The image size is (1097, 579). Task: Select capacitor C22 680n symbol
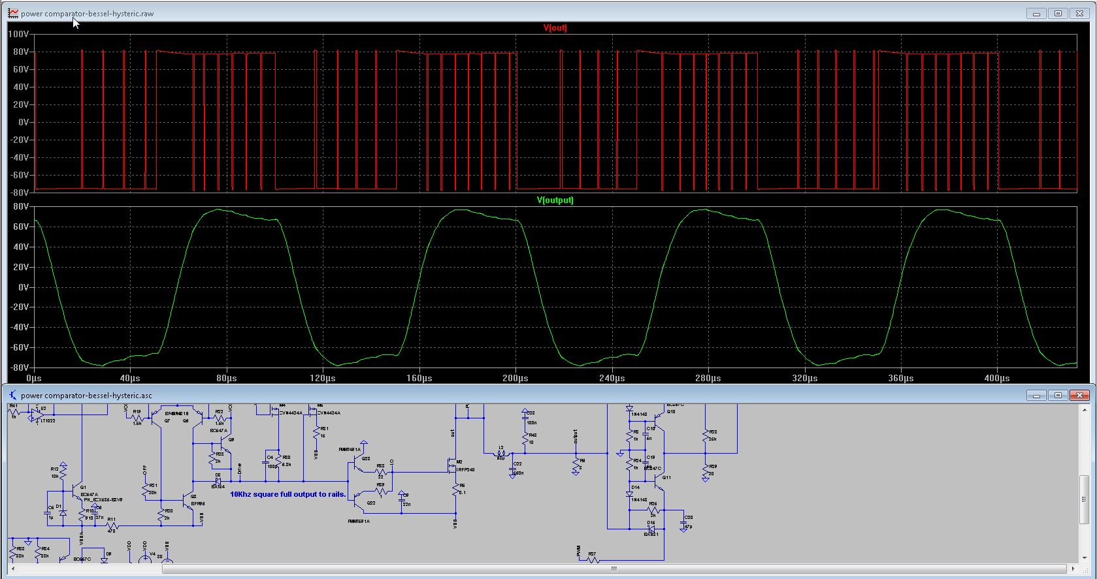pyautogui.click(x=512, y=469)
